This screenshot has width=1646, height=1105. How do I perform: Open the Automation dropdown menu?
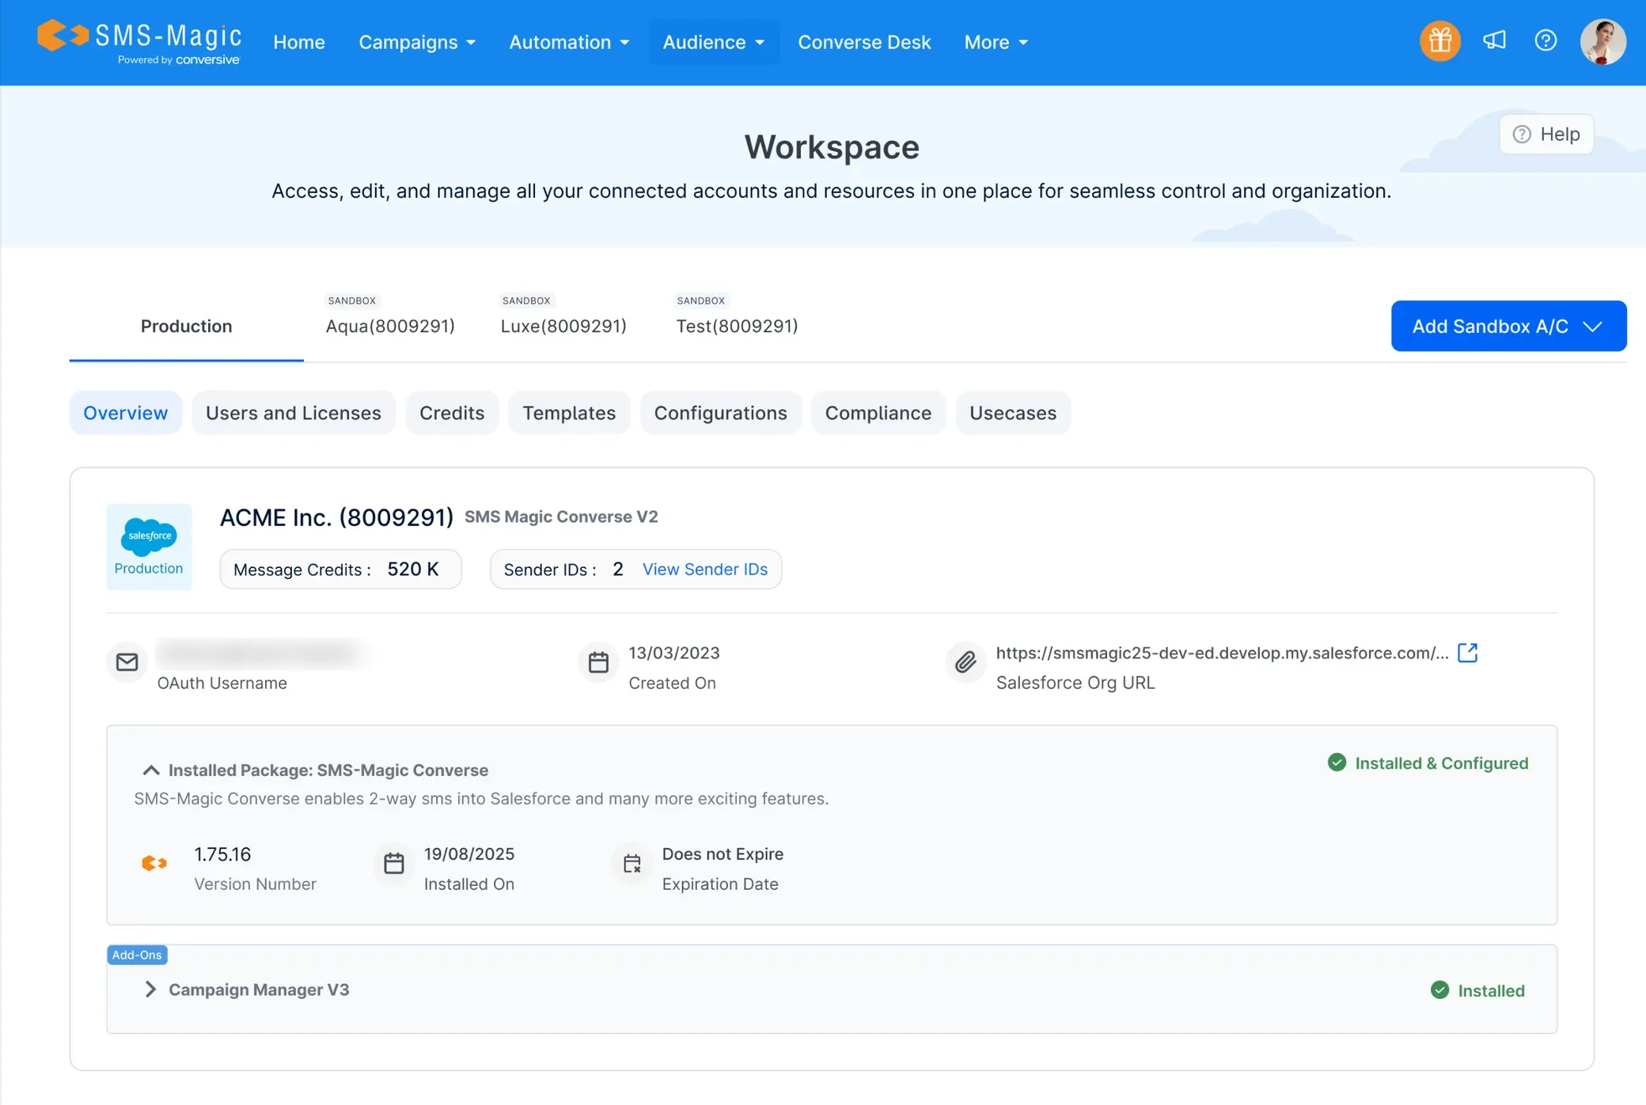coord(569,42)
